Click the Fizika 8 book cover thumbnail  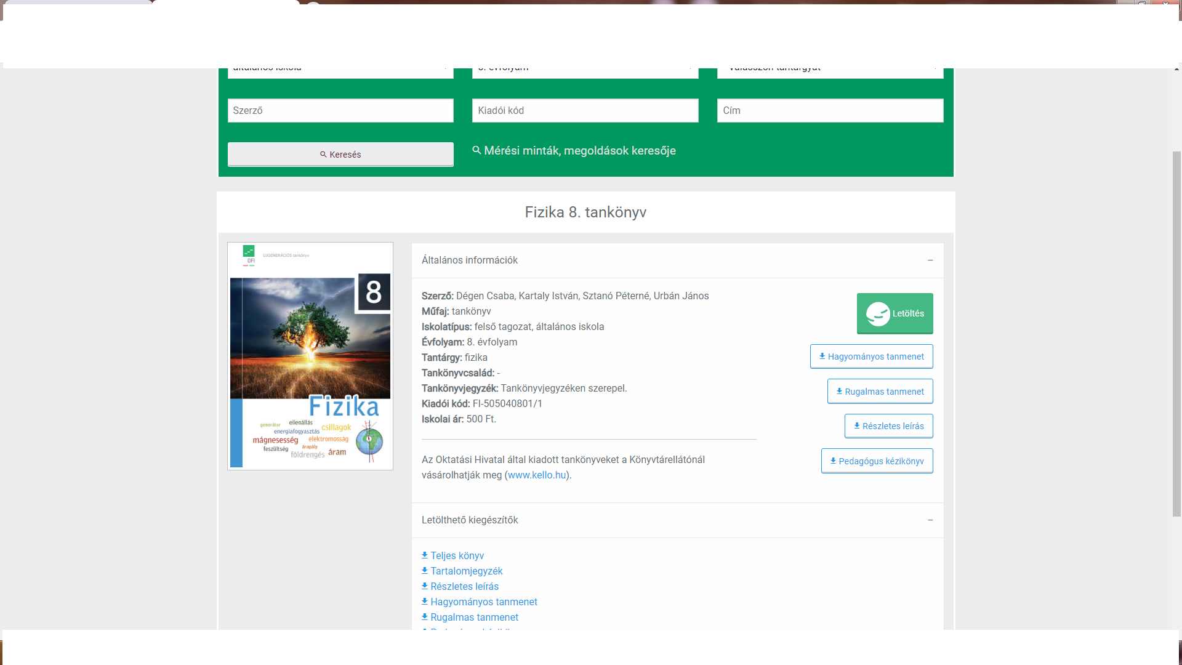click(x=310, y=356)
